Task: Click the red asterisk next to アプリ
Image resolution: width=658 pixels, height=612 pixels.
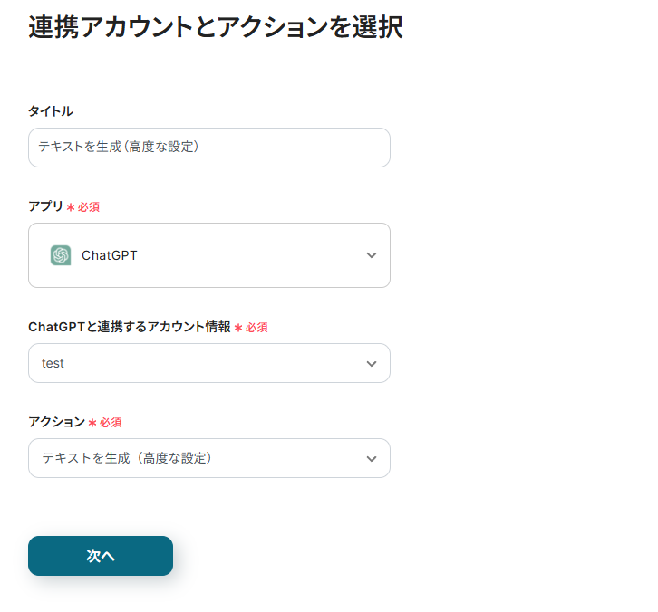Action: (71, 207)
